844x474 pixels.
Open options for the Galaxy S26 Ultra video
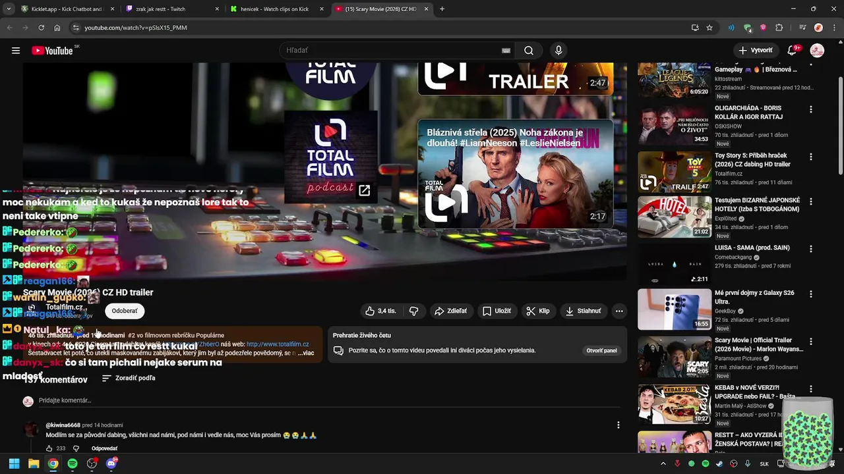(x=811, y=294)
